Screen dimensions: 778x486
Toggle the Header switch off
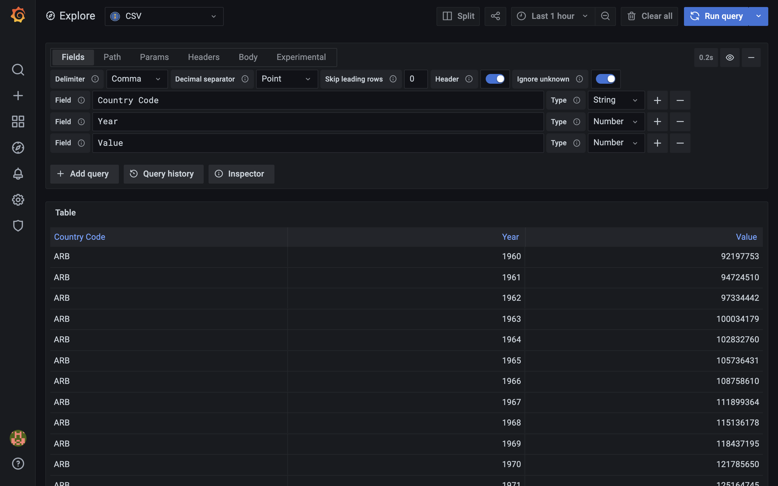tap(495, 79)
